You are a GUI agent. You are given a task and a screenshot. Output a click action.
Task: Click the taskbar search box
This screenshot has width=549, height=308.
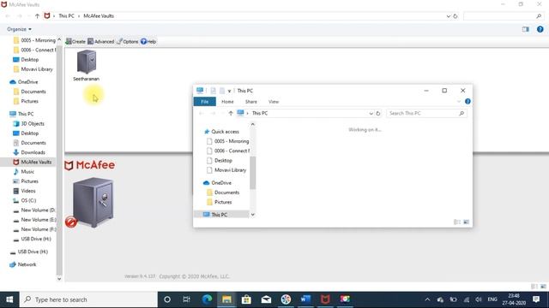click(88, 299)
